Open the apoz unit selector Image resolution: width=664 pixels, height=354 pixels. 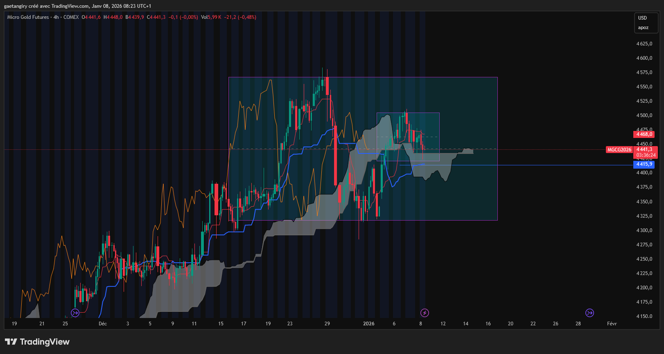click(643, 28)
